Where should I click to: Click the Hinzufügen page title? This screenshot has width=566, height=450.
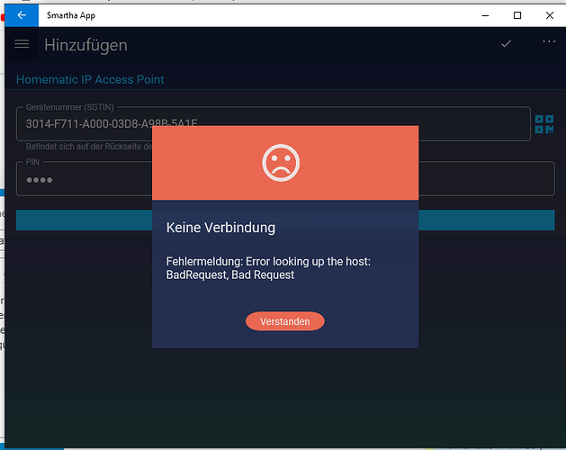tap(85, 45)
